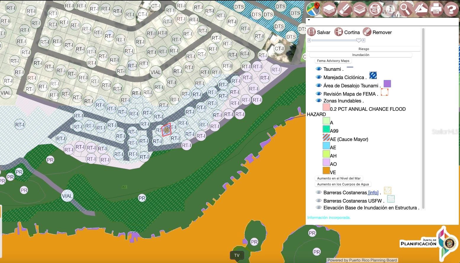
Task: Open the Fema Advisory Maps group
Action: [x=333, y=61]
